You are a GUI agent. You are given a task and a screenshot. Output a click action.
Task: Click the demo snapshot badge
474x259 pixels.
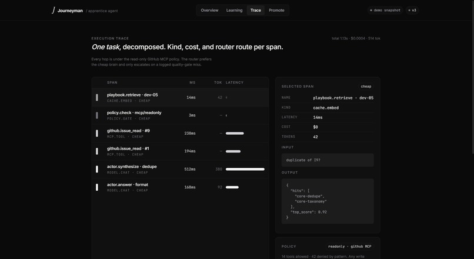point(385,10)
